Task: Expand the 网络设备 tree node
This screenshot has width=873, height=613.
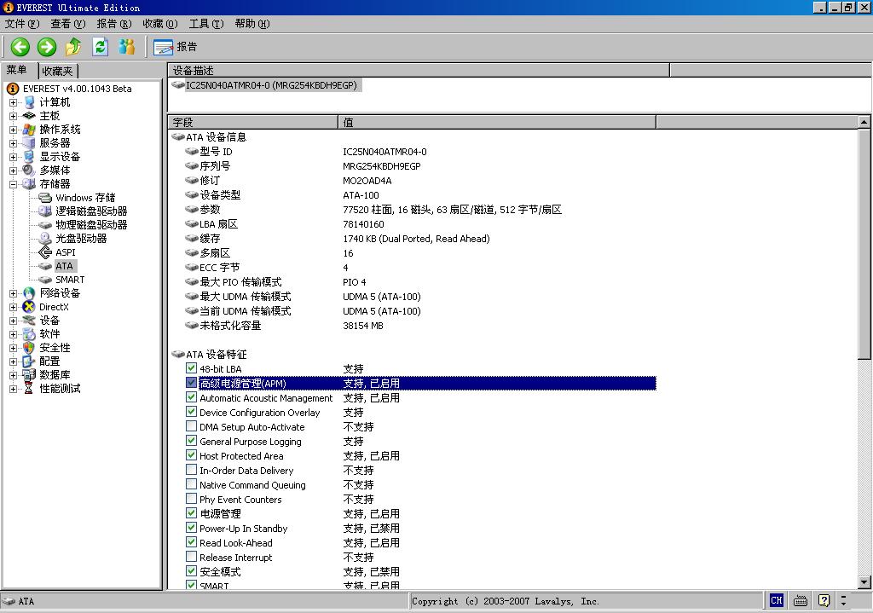Action: pyautogui.click(x=14, y=293)
